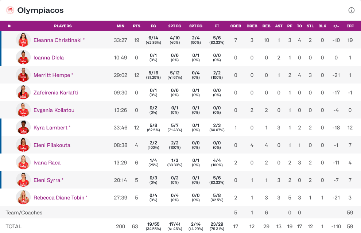The image size is (361, 233).
Task: Click Ivana Raca's avatar image
Action: 23,163
